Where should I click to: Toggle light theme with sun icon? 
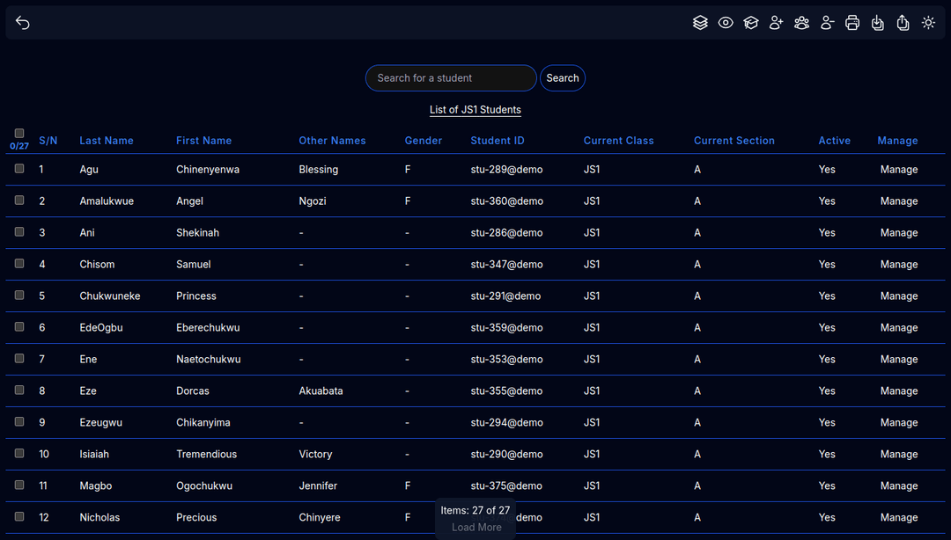pyautogui.click(x=928, y=23)
